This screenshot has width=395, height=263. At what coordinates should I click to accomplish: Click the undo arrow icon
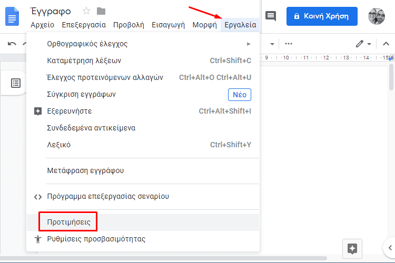tap(12, 44)
